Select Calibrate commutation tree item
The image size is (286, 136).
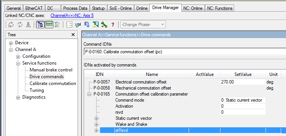pyautogui.click(x=53, y=83)
